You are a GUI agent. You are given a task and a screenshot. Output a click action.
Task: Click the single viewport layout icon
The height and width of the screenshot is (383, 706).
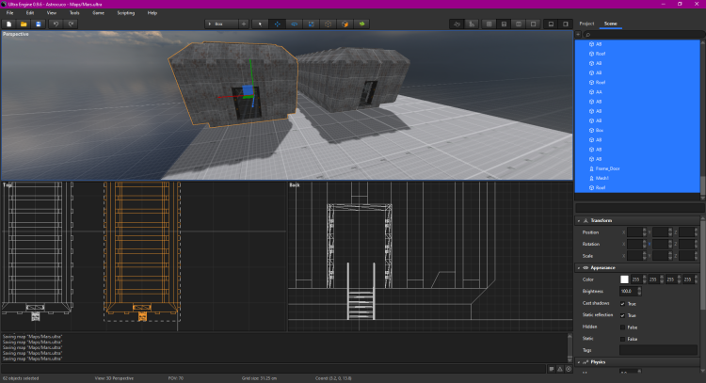point(534,23)
